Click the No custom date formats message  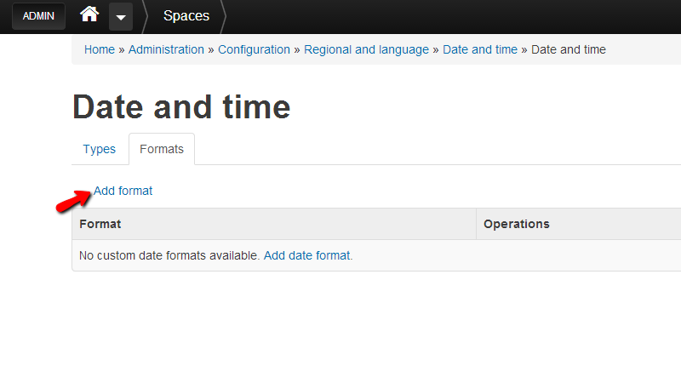(169, 255)
